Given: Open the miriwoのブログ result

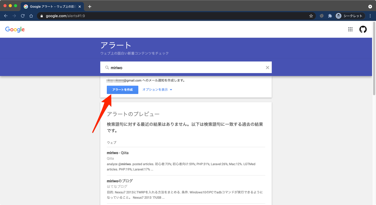Looking at the screenshot, I should pos(120,181).
